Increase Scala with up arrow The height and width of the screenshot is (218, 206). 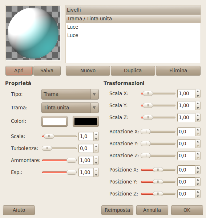pos(96,134)
